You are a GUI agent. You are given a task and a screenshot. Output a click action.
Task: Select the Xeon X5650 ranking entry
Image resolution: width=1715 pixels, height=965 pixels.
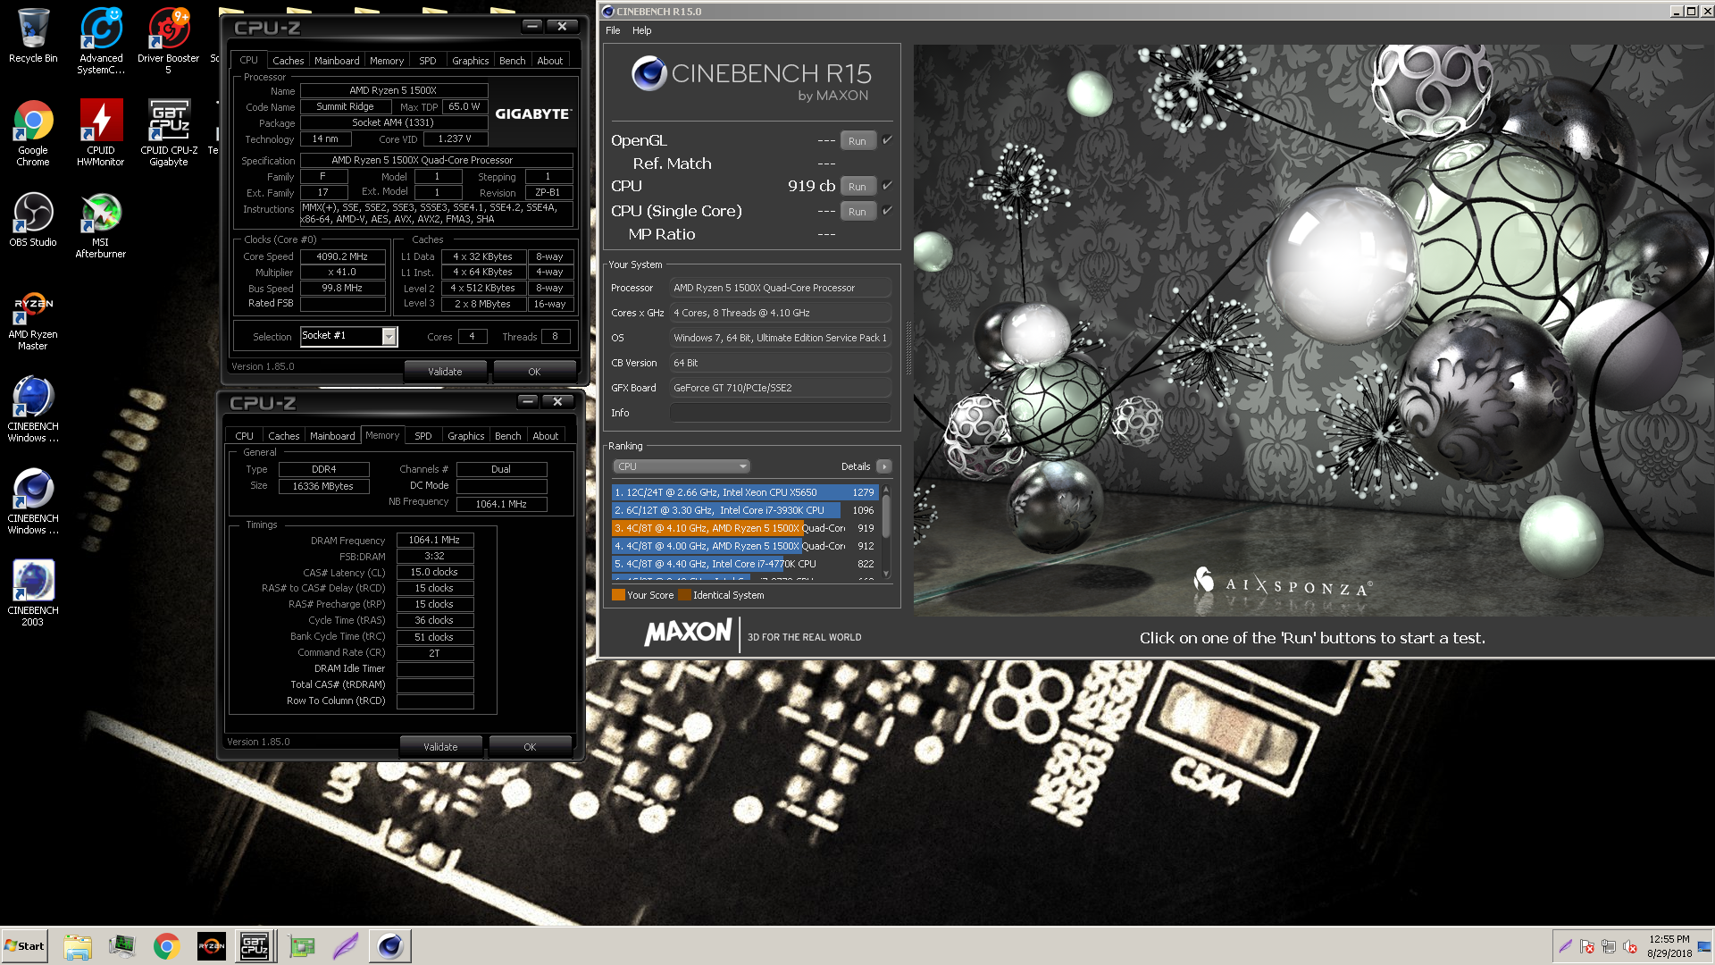744,492
